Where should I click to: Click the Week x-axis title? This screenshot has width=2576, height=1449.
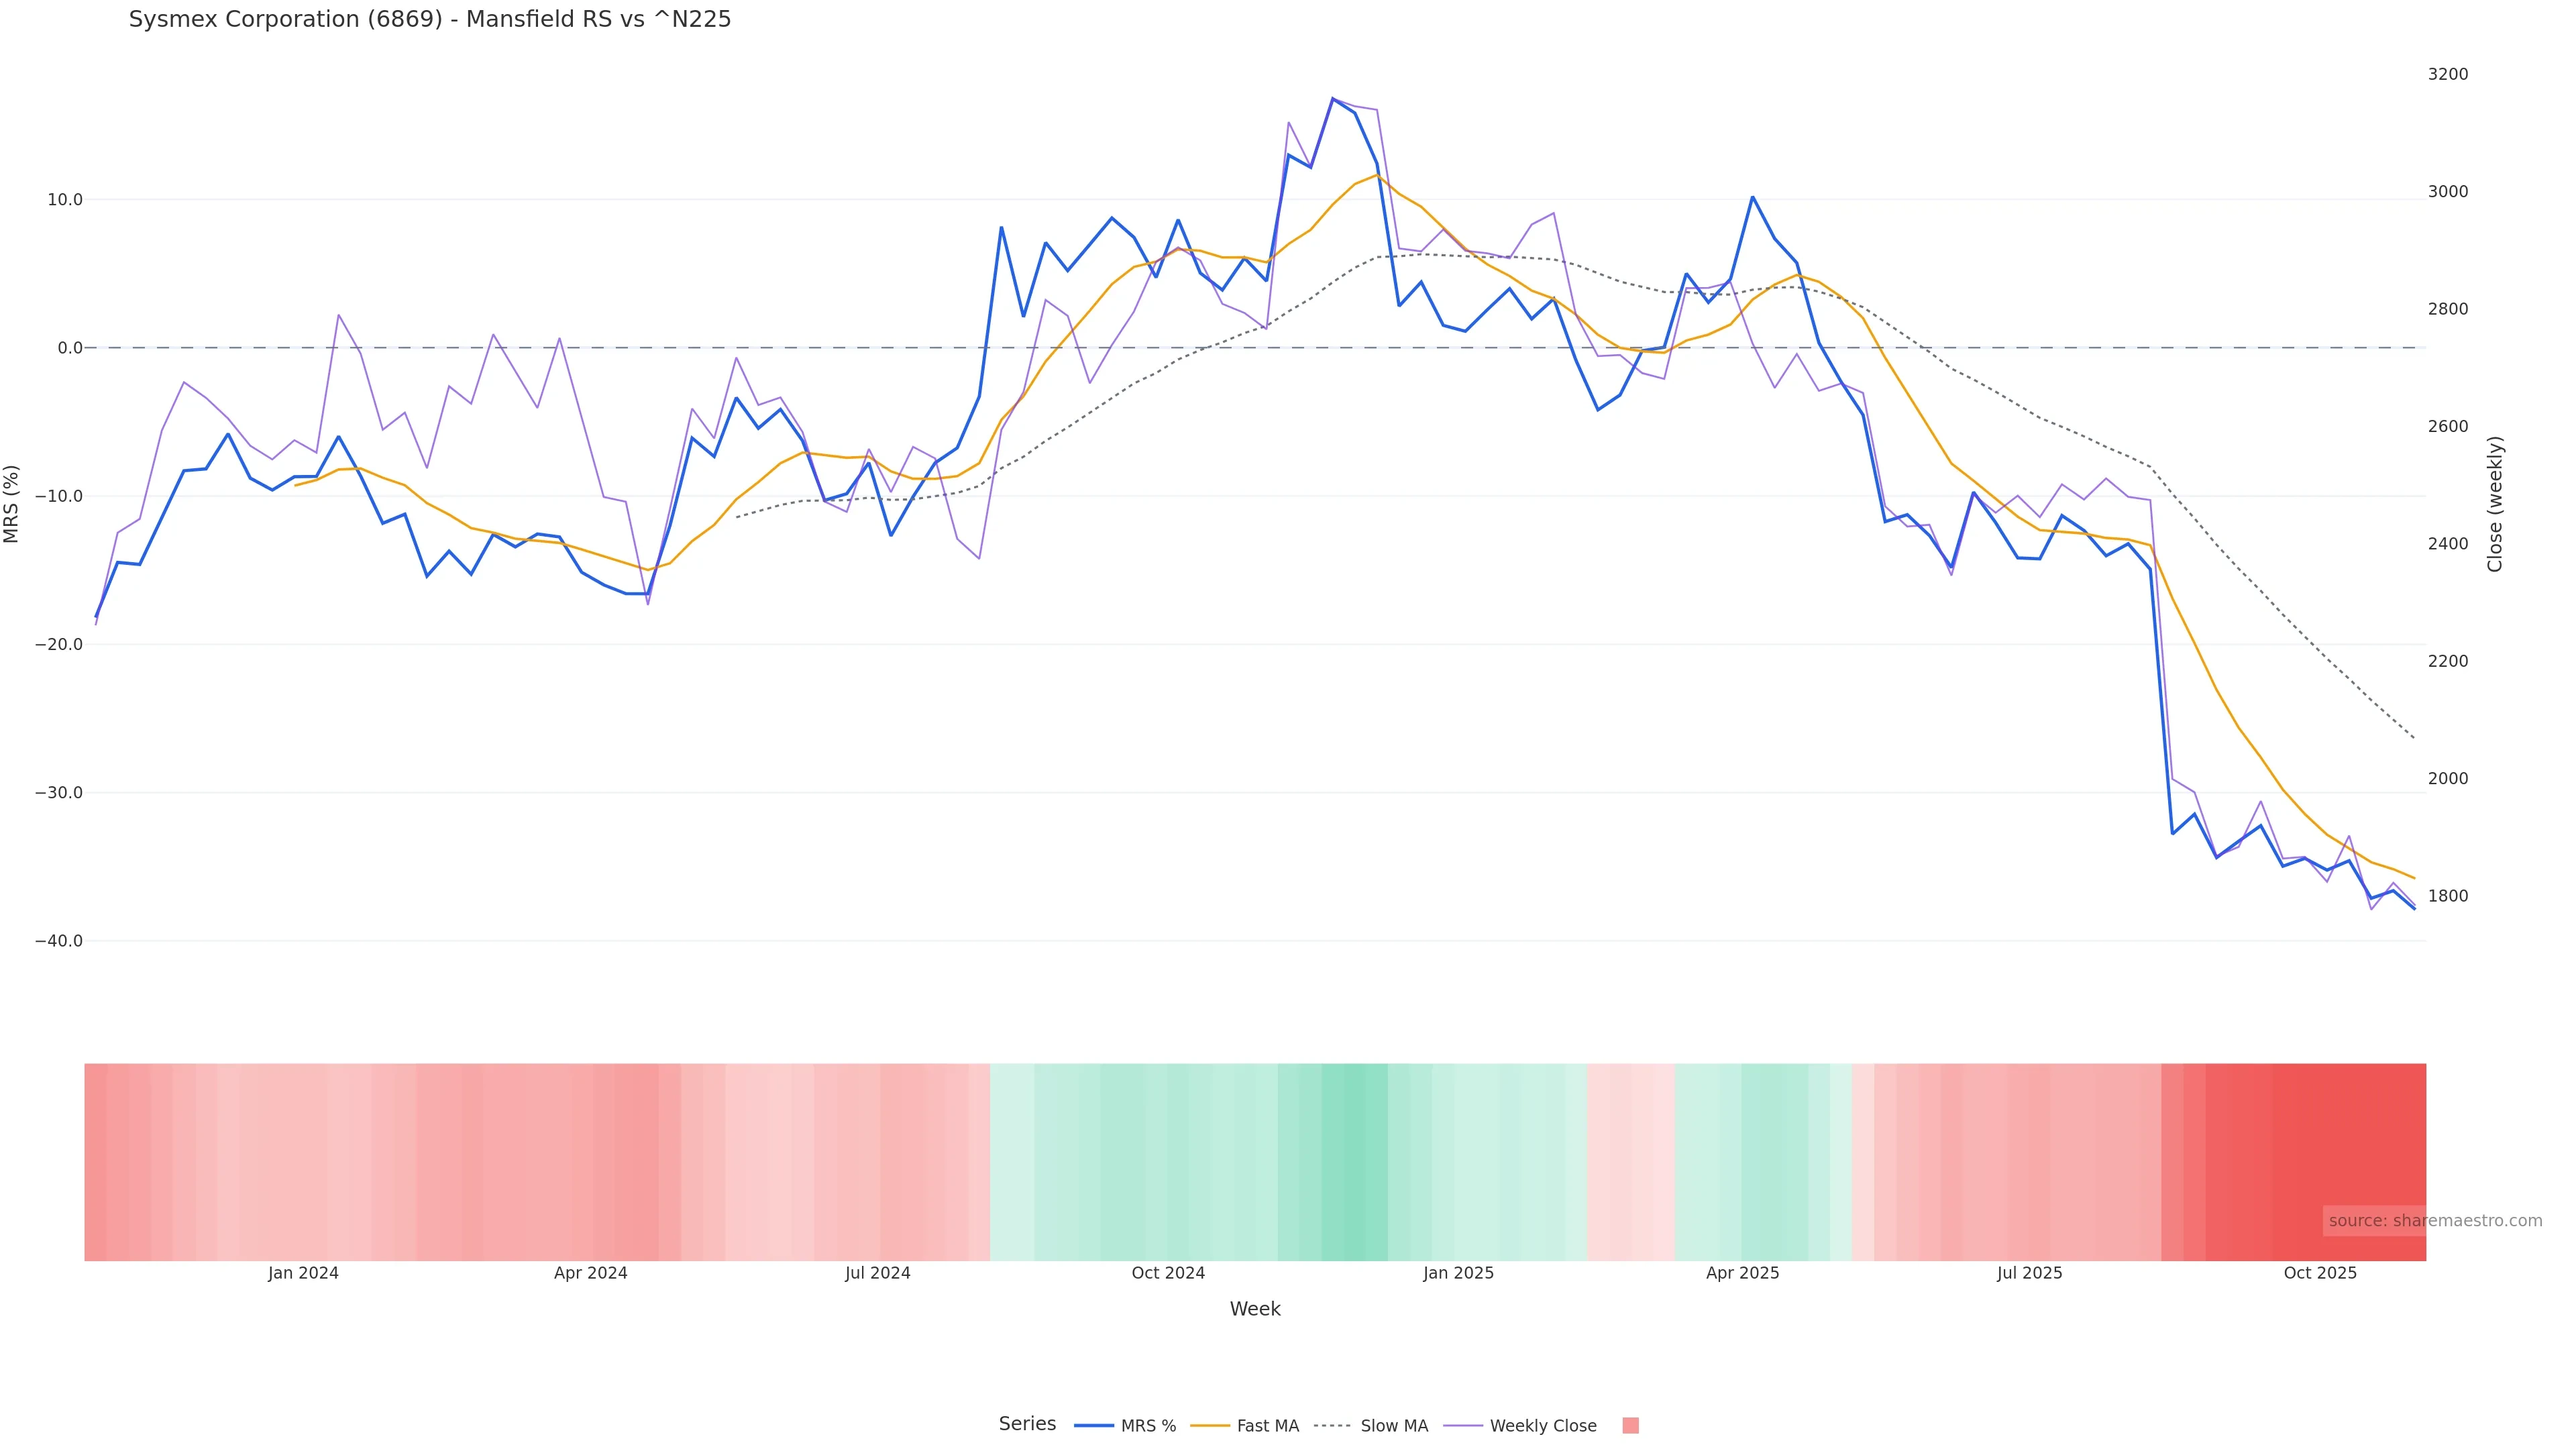coord(1255,1310)
